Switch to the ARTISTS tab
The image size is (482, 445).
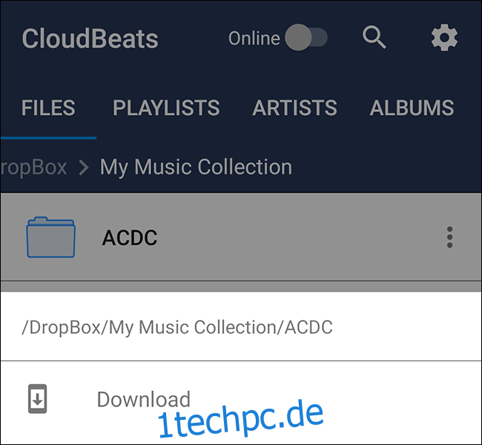pos(294,108)
